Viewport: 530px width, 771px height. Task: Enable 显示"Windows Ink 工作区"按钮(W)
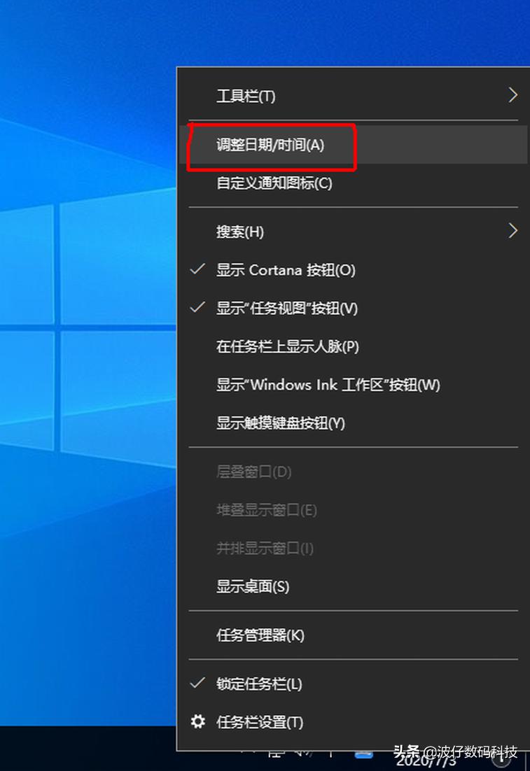coord(353,385)
